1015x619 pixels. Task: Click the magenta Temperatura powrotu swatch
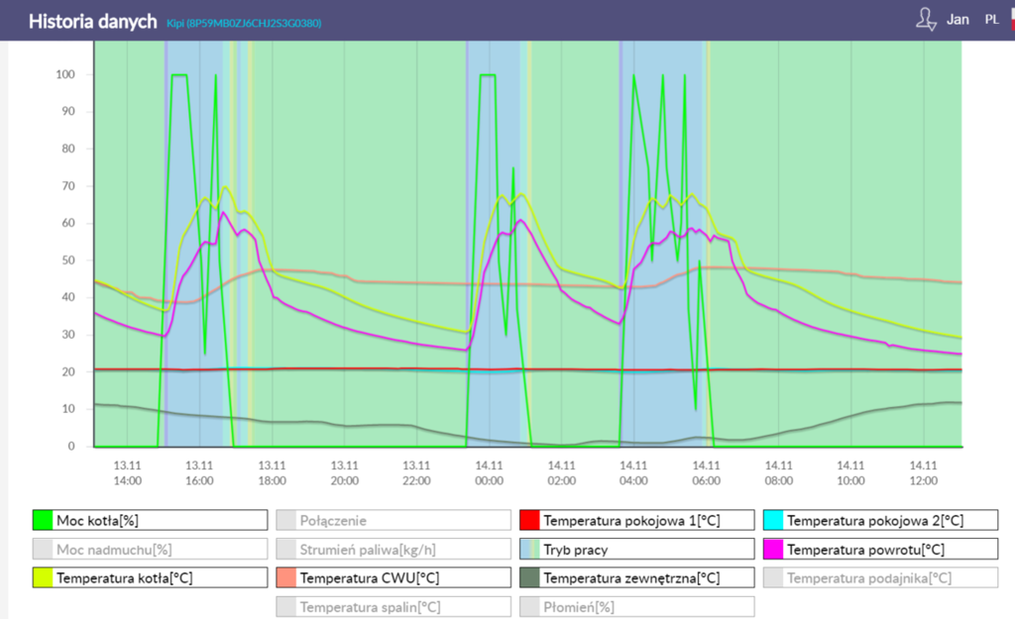773,549
